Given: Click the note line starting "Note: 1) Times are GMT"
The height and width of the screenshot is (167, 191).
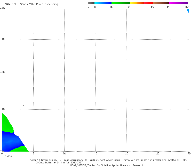Looking at the screenshot, I should 108,160.
